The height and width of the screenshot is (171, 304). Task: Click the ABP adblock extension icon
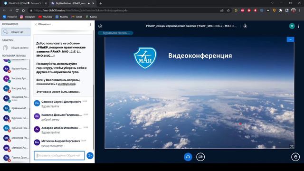(x=243, y=10)
